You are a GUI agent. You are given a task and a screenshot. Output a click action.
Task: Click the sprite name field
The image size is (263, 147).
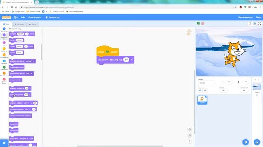click(206, 83)
